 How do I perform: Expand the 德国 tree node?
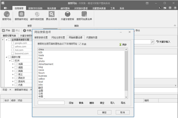13,67
